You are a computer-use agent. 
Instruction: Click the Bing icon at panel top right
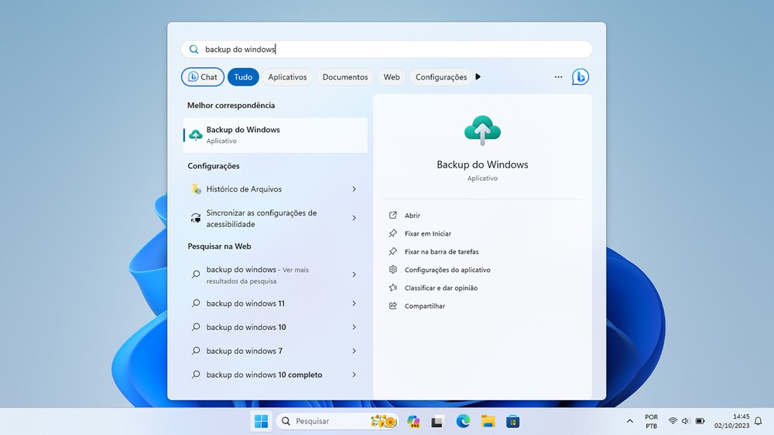[x=580, y=76]
